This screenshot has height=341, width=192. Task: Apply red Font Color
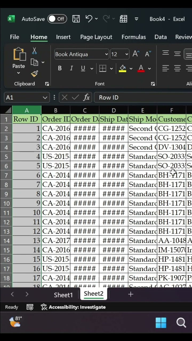pyautogui.click(x=141, y=68)
